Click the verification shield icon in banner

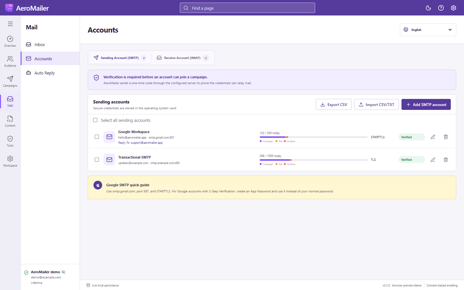(96, 78)
